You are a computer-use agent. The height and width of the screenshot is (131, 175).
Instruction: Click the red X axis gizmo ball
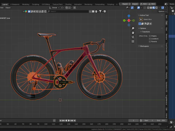(129, 20)
